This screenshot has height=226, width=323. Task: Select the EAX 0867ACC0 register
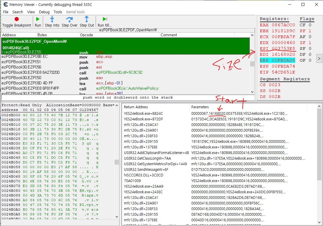277,25
